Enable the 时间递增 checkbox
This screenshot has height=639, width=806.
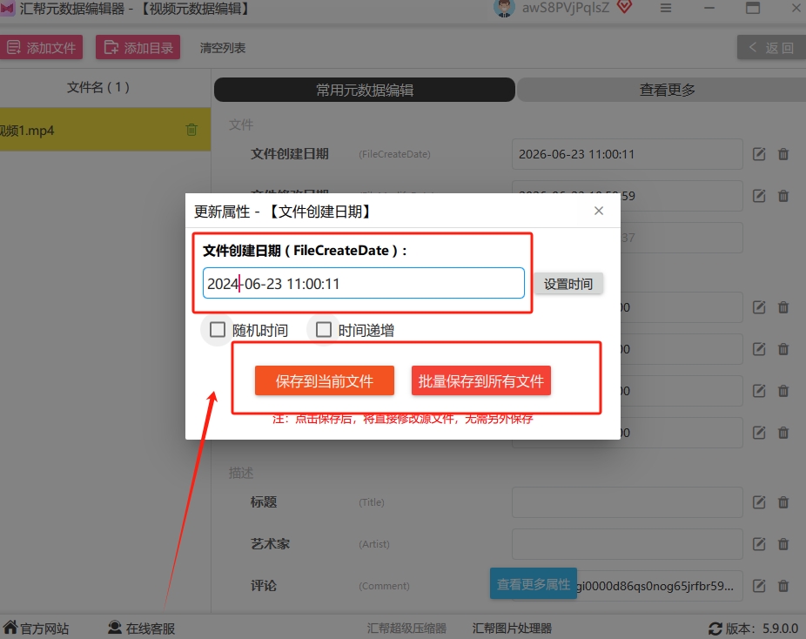coord(323,330)
